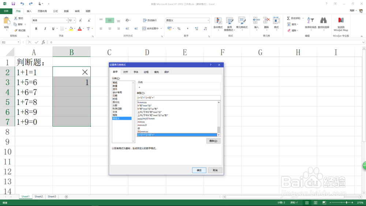The width and height of the screenshot is (366, 206).
Task: Open Format as Table (套用表格格式)
Action: coord(229,24)
